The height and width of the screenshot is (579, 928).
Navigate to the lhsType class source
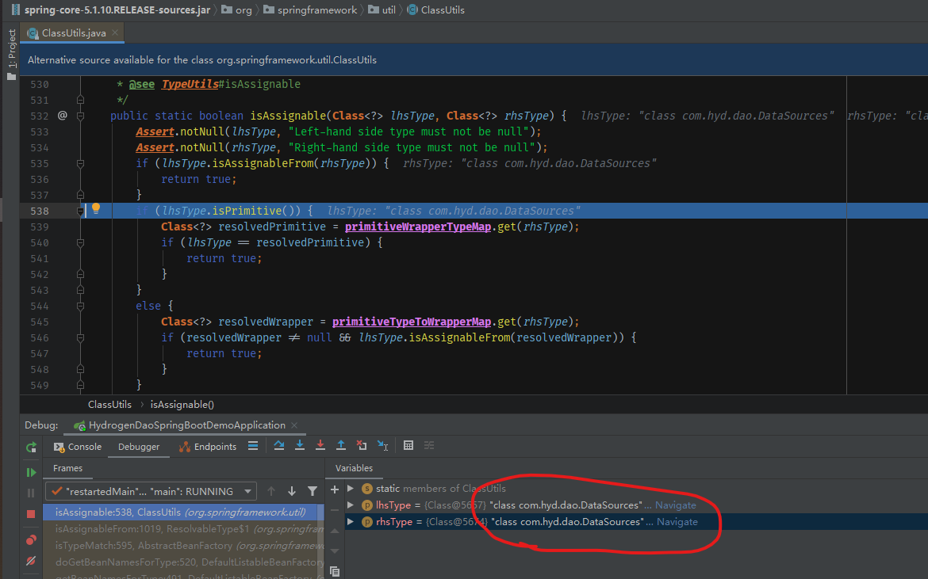[x=675, y=505]
